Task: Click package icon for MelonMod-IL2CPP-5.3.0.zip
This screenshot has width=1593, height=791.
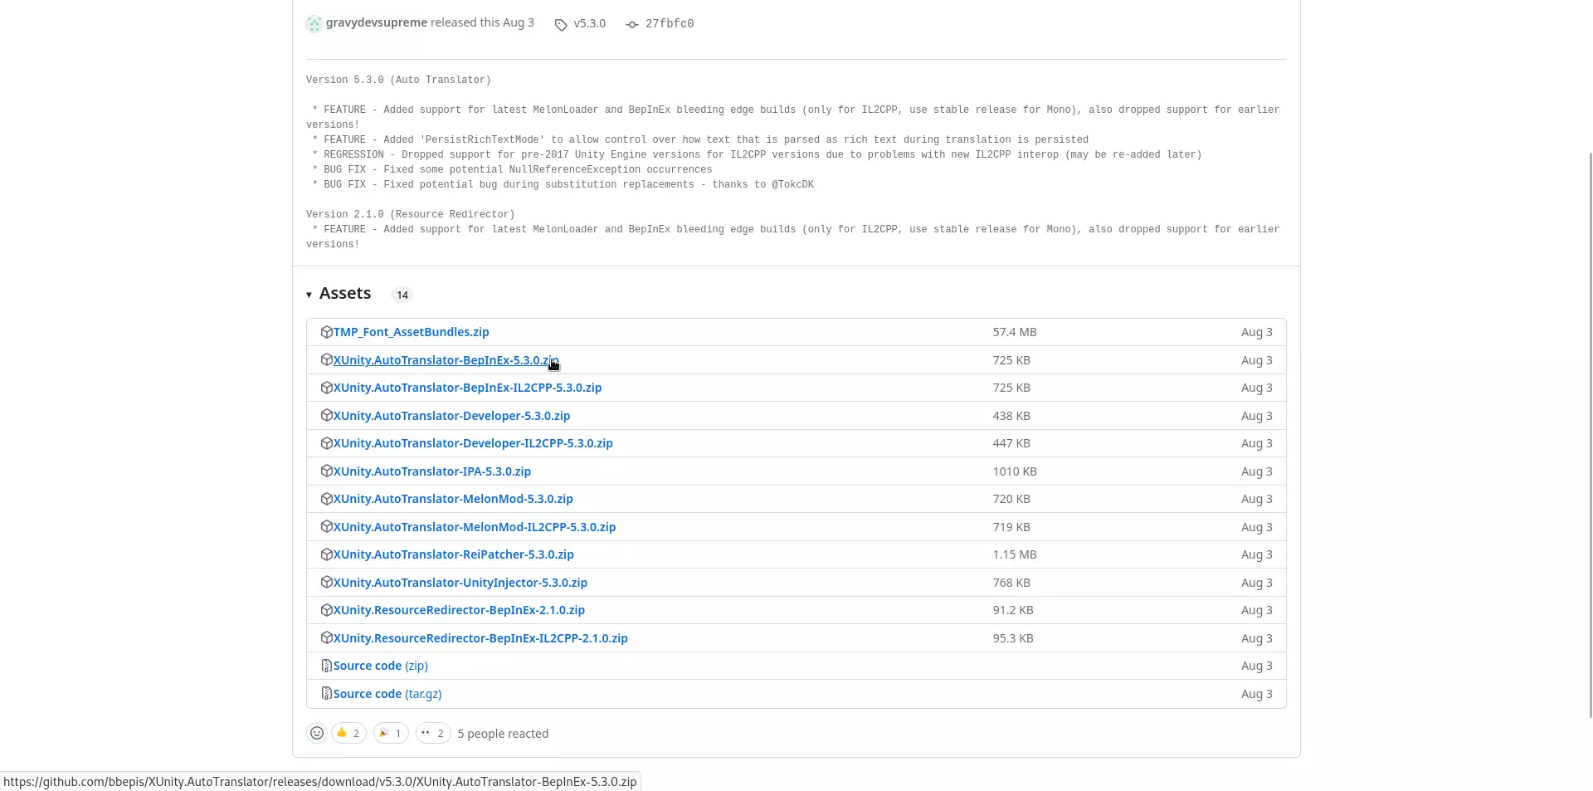Action: tap(327, 527)
